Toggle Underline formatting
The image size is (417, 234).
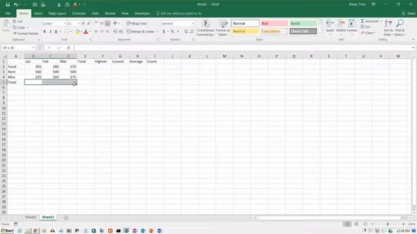56,32
